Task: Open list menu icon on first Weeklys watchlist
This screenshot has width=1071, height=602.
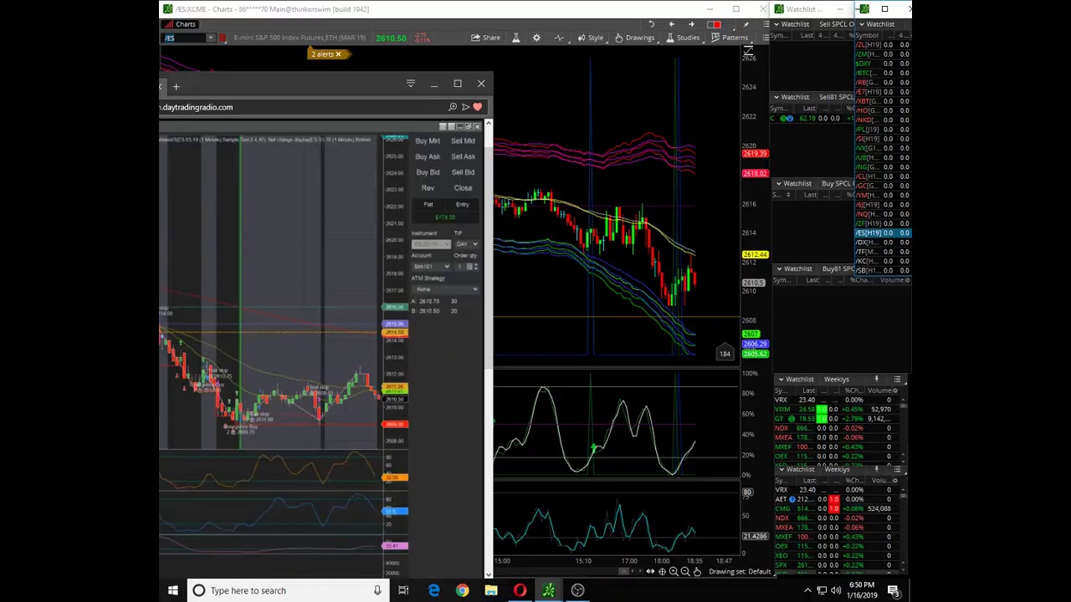Action: (897, 380)
